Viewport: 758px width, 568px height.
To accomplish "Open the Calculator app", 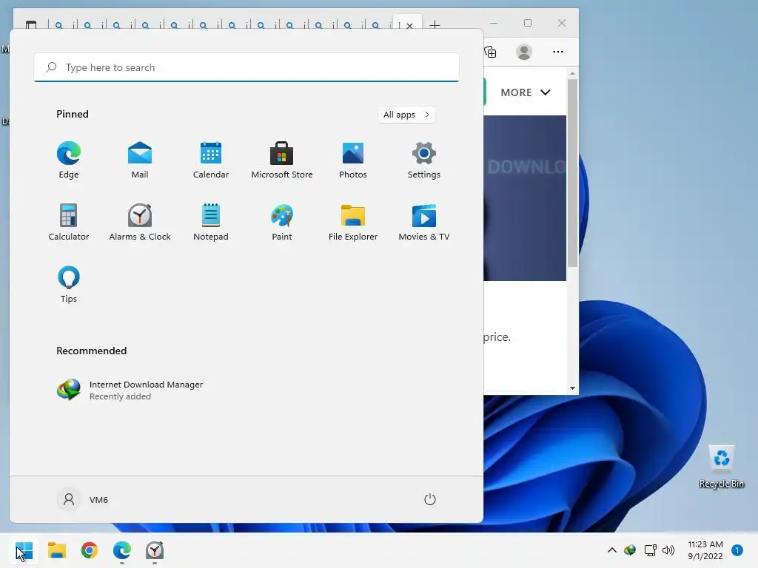I will (x=69, y=222).
